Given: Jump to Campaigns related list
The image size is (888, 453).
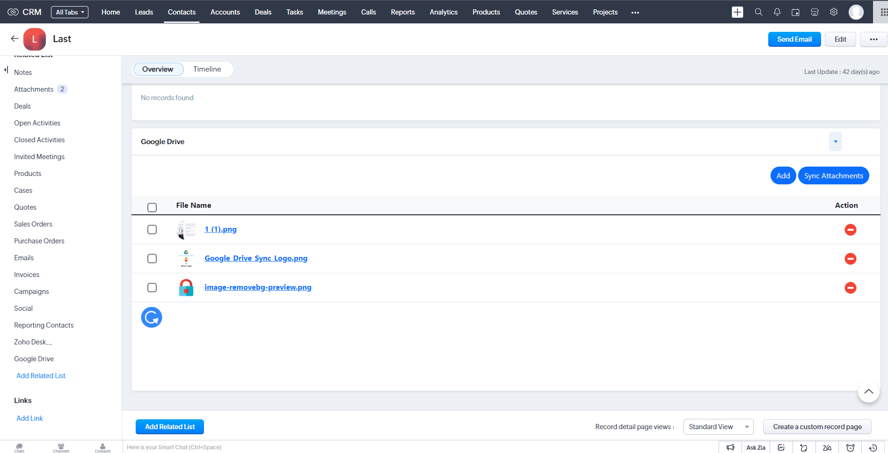Looking at the screenshot, I should (31, 292).
